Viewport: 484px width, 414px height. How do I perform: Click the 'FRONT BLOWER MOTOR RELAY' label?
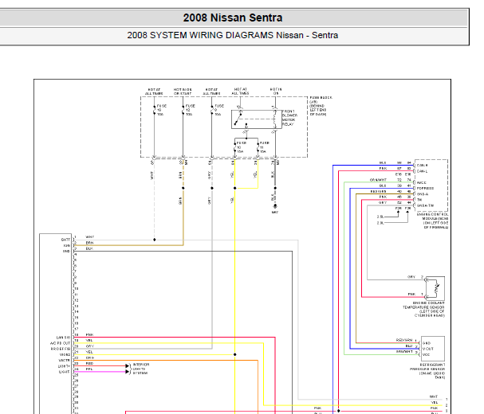coord(289,118)
